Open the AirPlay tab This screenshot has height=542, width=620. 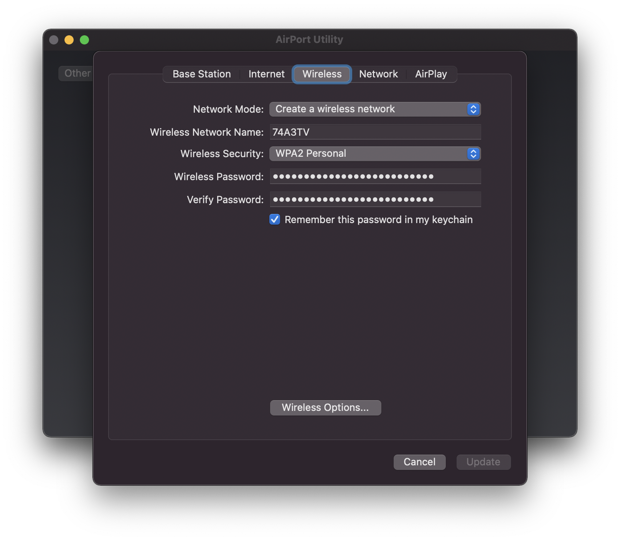point(431,74)
